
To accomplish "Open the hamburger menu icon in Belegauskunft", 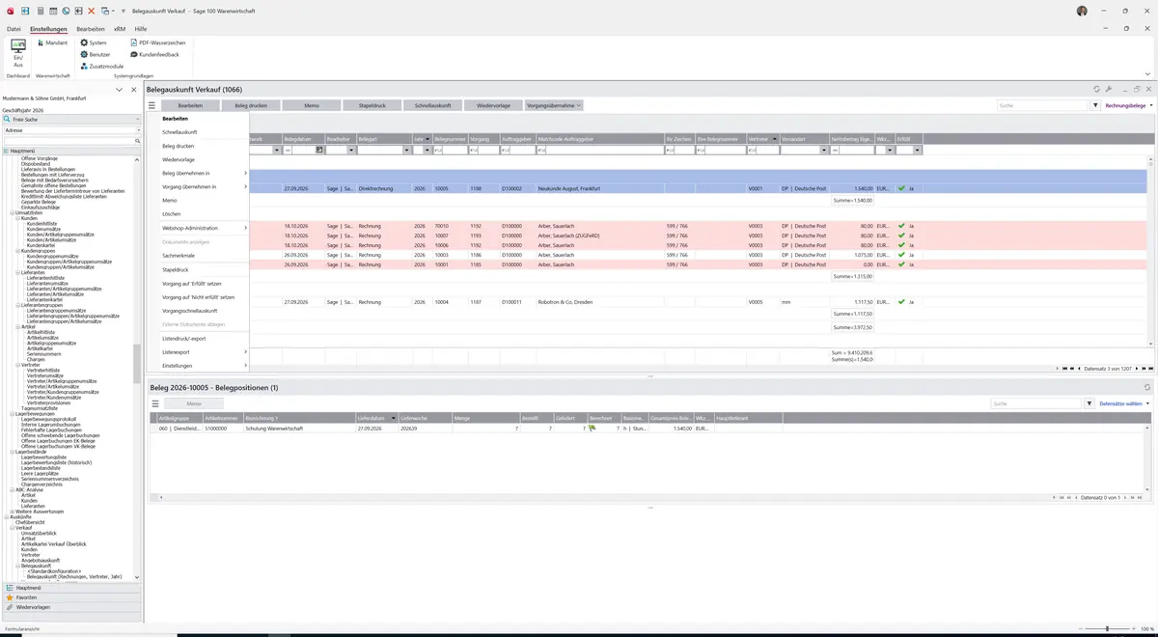I will pos(152,105).
